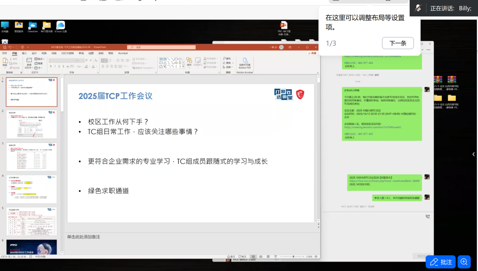
Task: Open the OneDrive desktop icon
Action: coord(33,26)
